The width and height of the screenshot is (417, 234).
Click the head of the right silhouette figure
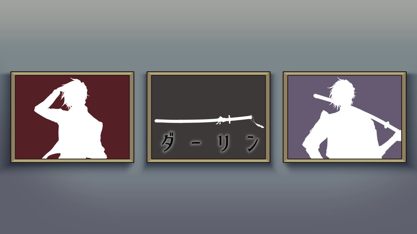point(343,93)
